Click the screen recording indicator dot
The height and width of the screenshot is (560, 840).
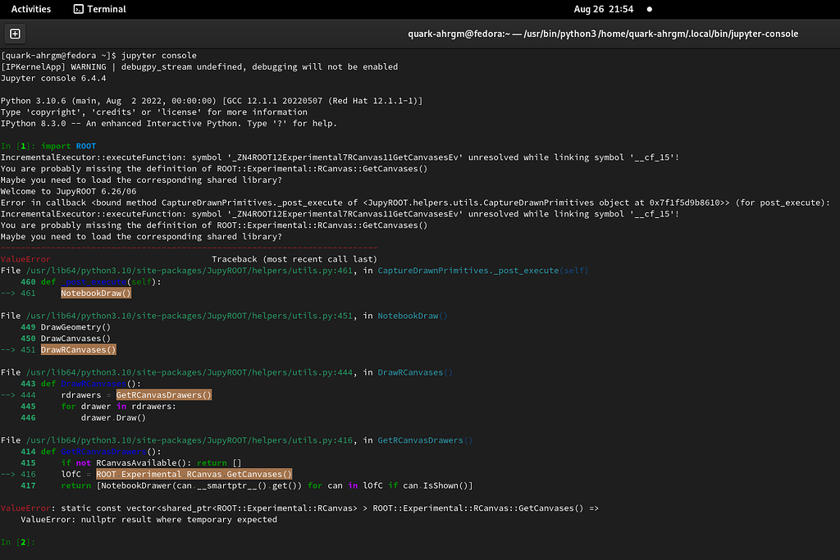(648, 9)
